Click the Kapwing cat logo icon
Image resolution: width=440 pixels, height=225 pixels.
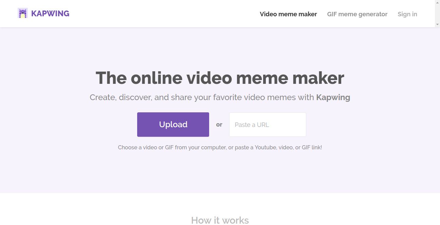tap(23, 13)
